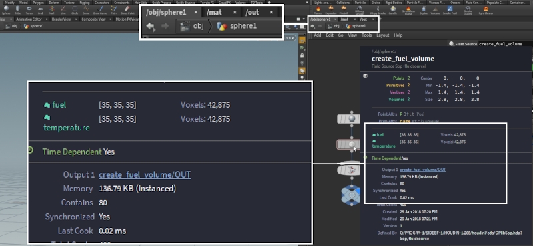Select the Sphere shelf tool
Image resolution: width=533 pixels, height=246 pixels.
(x=6, y=10)
